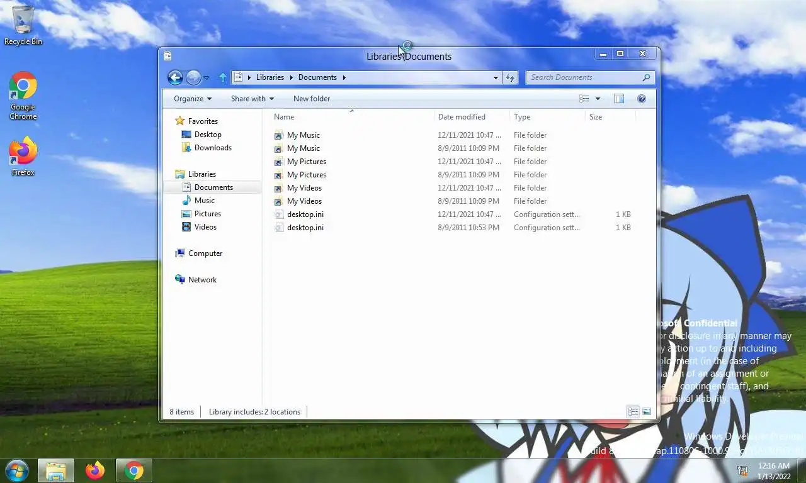Select the Firefox desktop shortcut
The width and height of the screenshot is (806, 483).
[23, 156]
